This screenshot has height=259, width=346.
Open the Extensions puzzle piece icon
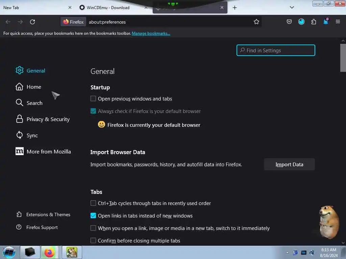coord(314,22)
